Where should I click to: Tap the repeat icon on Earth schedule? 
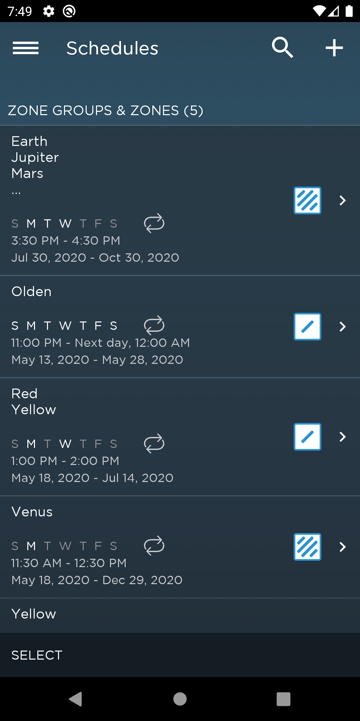154,223
